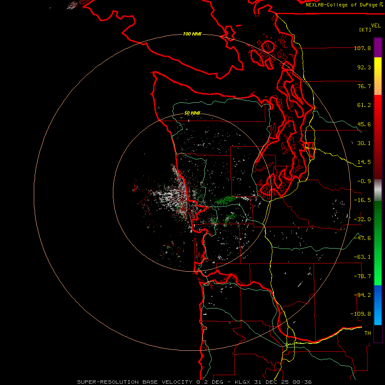Click the Super-Resolution Base Velocity caption
Viewport: 385px width, 385px height.
(x=135, y=382)
